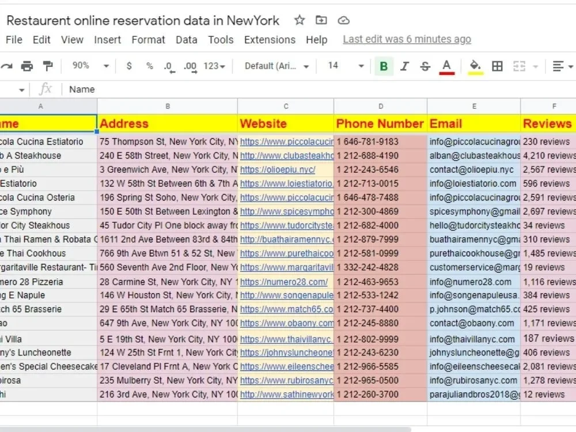Screen dimensions: 576x432
Task: Open the View menu
Action: [72, 40]
